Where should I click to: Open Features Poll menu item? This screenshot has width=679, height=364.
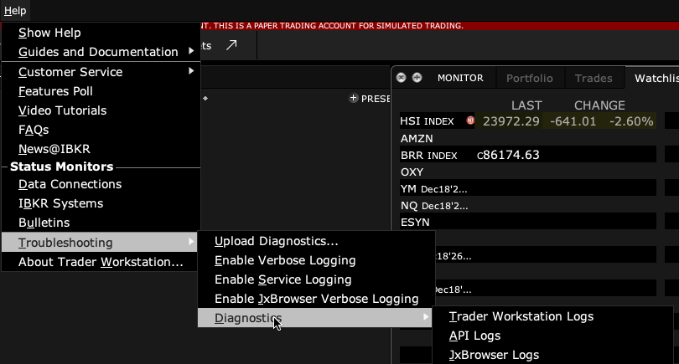click(x=101, y=91)
